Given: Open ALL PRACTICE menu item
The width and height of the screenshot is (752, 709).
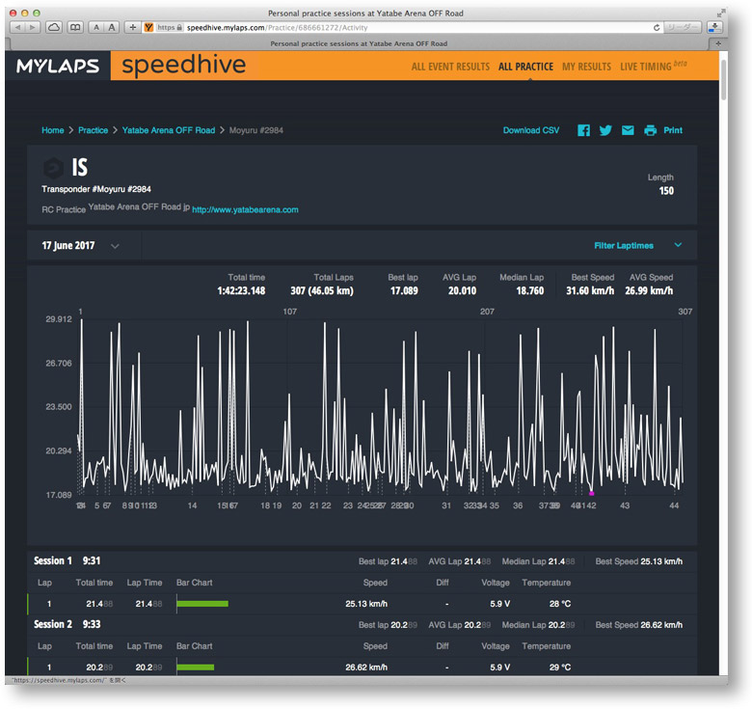Looking at the screenshot, I should point(525,67).
